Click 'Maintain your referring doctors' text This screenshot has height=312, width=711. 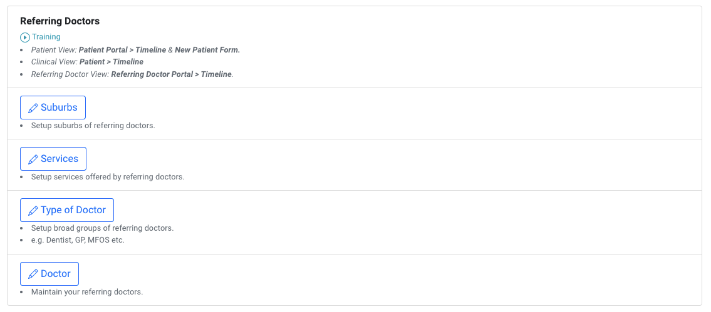tap(87, 292)
